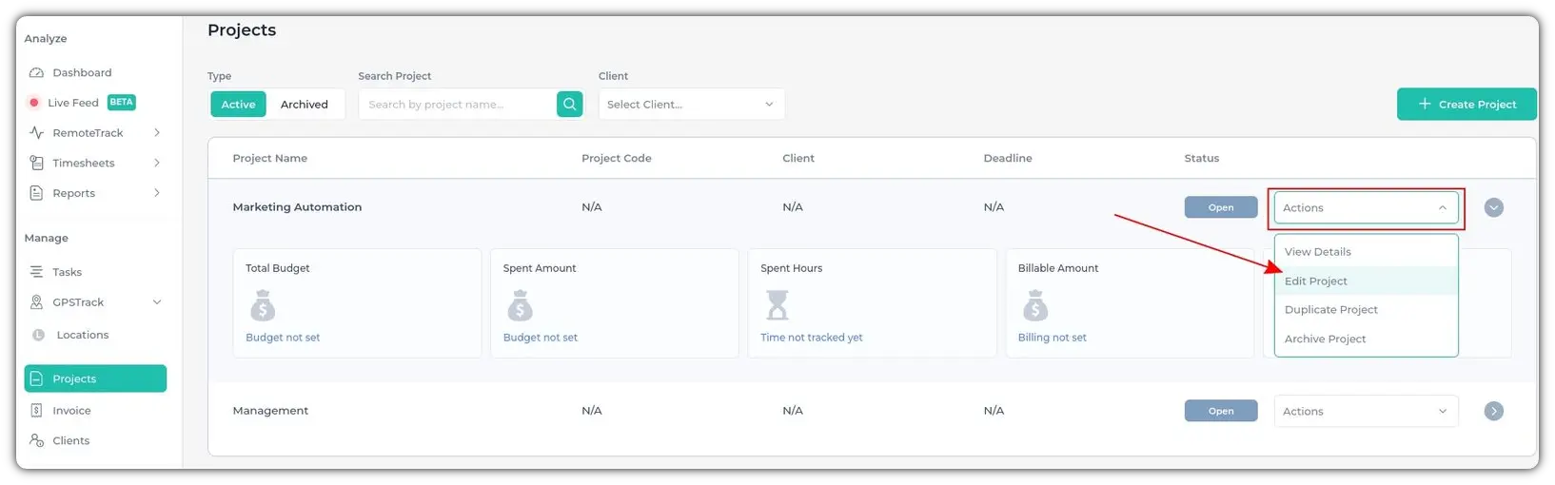The image size is (1555, 485).
Task: Switch to Archived project type
Action: coord(304,105)
